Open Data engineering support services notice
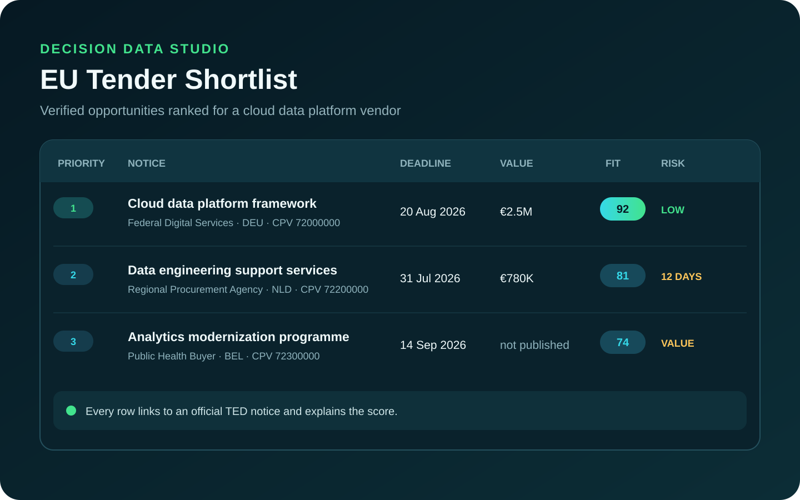The width and height of the screenshot is (800, 500). click(x=232, y=270)
